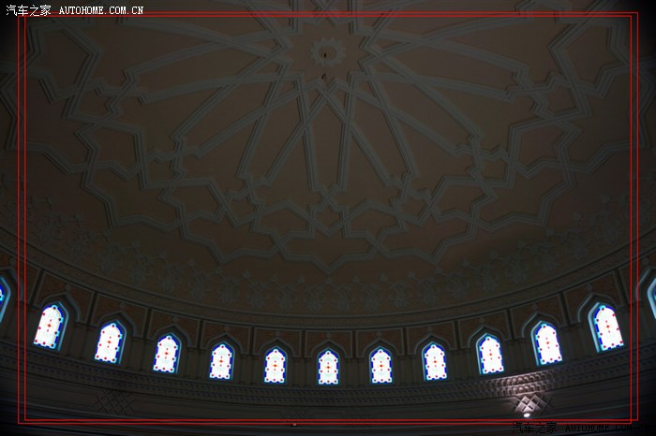Viewport: 656px width, 436px height.
Task: Click the fourth fully visible window from right
Action: pos(434,361)
